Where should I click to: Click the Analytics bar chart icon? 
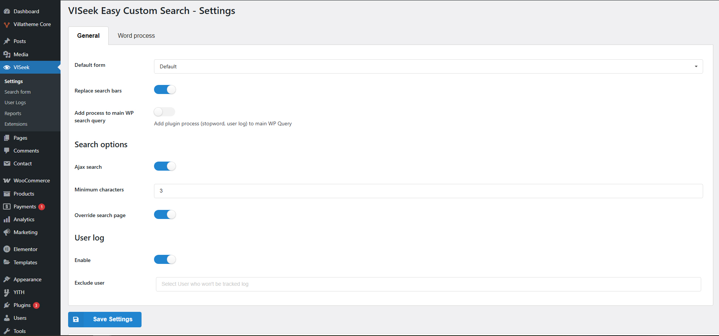tap(7, 219)
